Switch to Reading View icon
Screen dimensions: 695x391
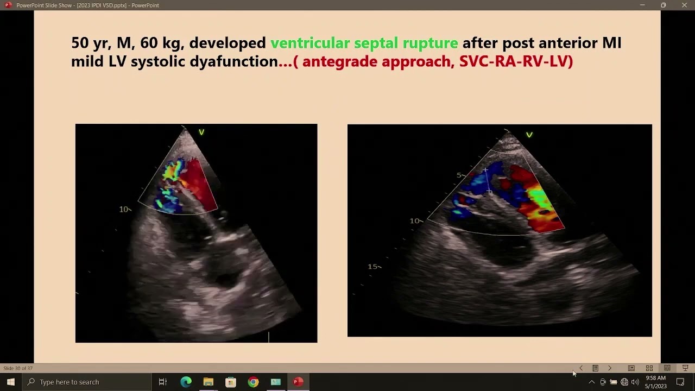click(667, 368)
